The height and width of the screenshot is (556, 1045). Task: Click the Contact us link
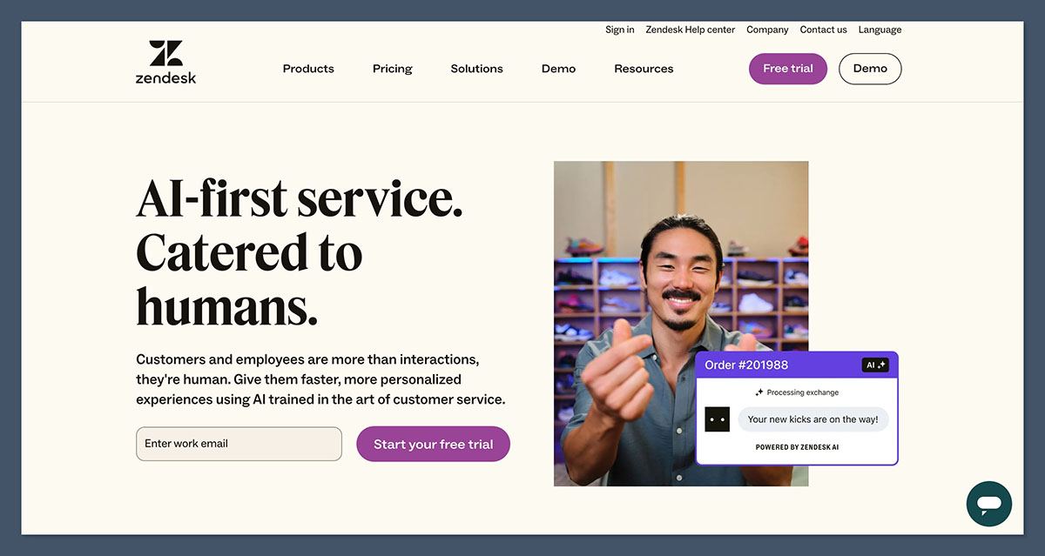point(823,30)
